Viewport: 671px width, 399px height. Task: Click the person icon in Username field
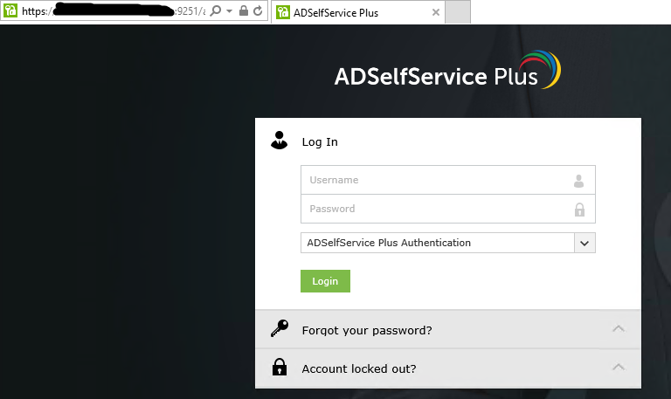coord(578,181)
